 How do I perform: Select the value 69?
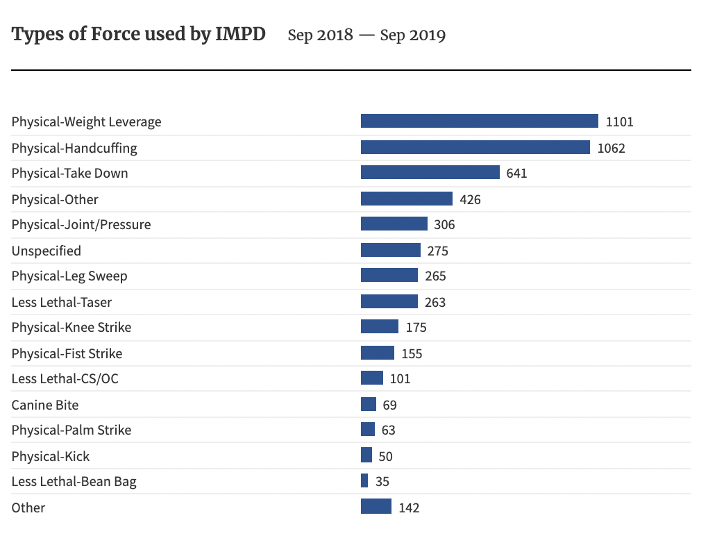pos(389,405)
